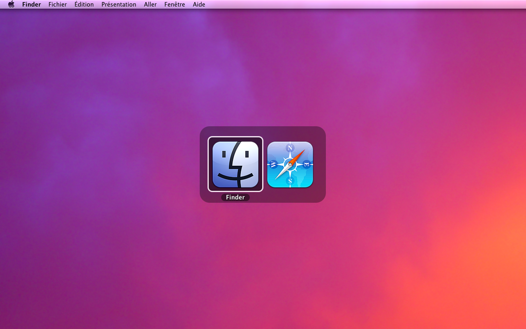This screenshot has height=329, width=526.
Task: Click the Finder label under the switcher icon
Action: (235, 197)
